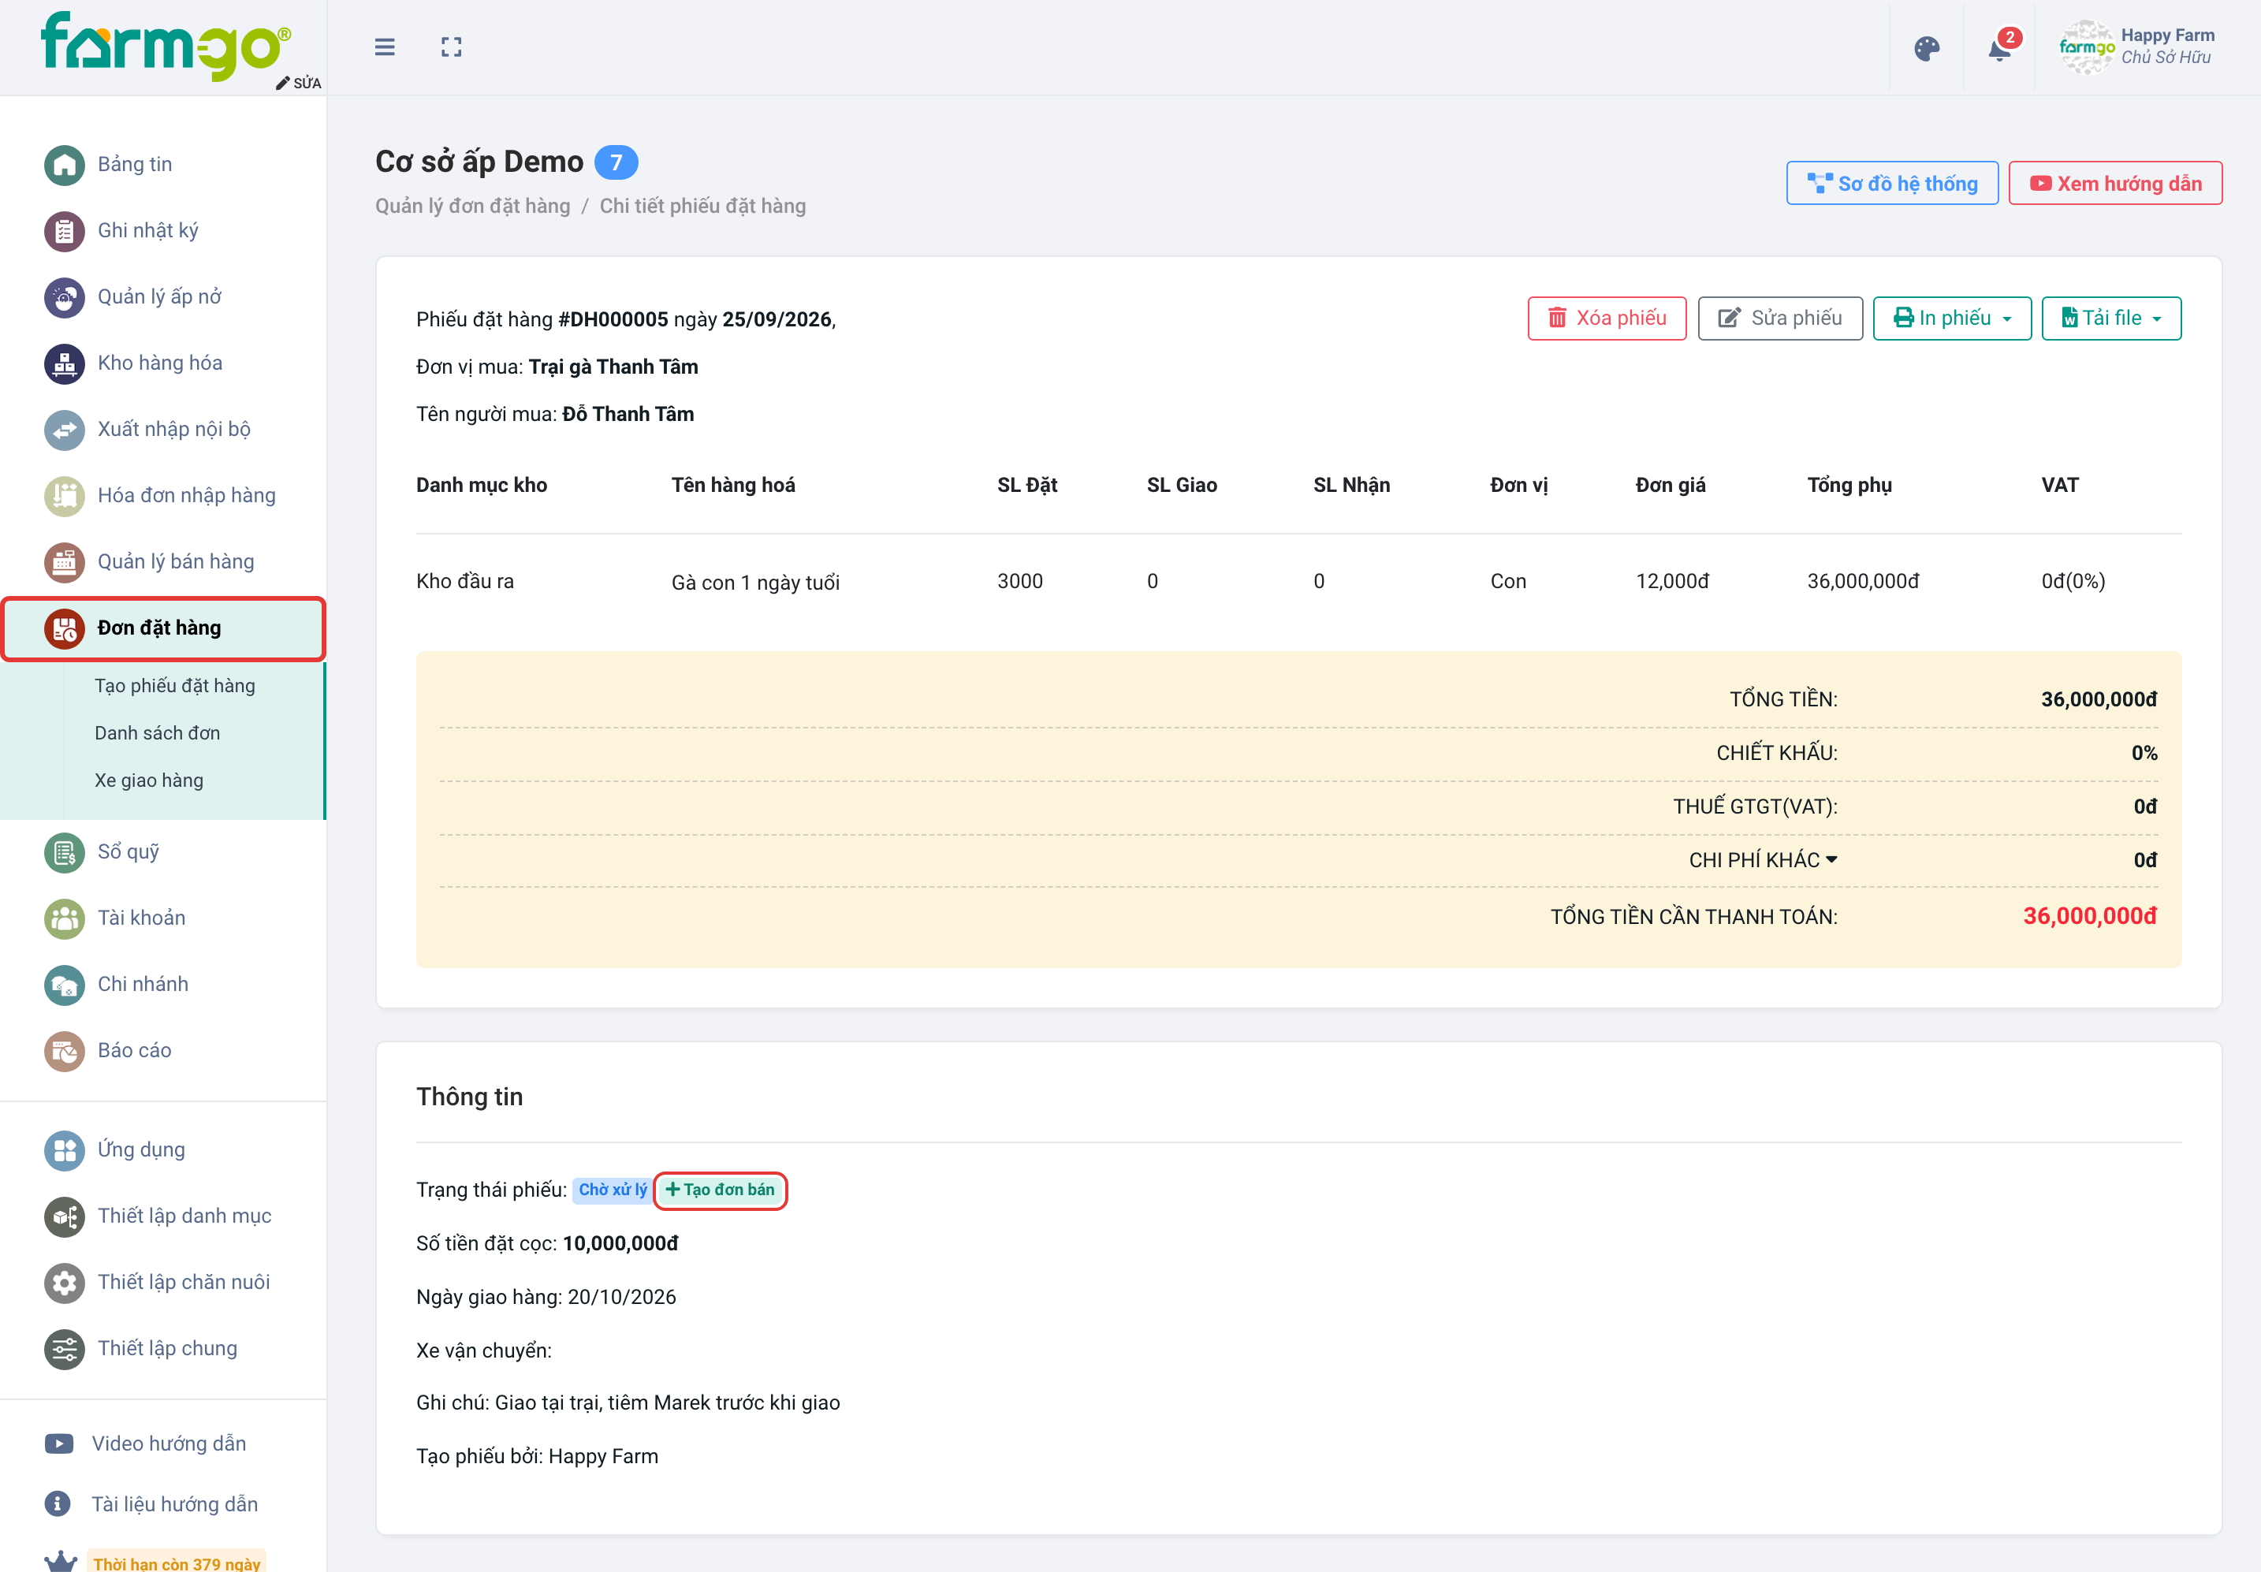Screen dimensions: 2261x1572
Task: Click the Chờ xử lý status badge
Action: tap(612, 1190)
